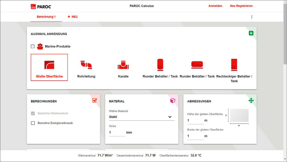Click the Berechne Energieverbrauch label

(x=55, y=123)
